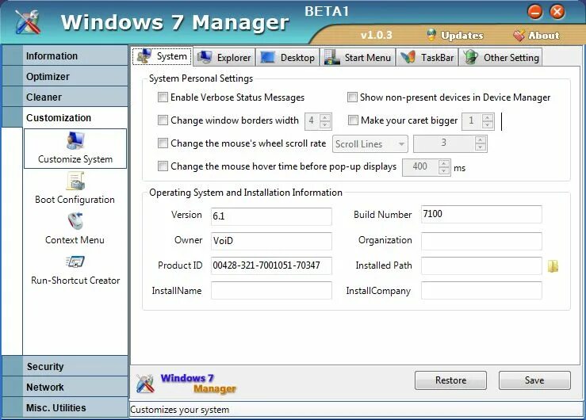
Task: Click the Build Number field
Action: [481, 214]
